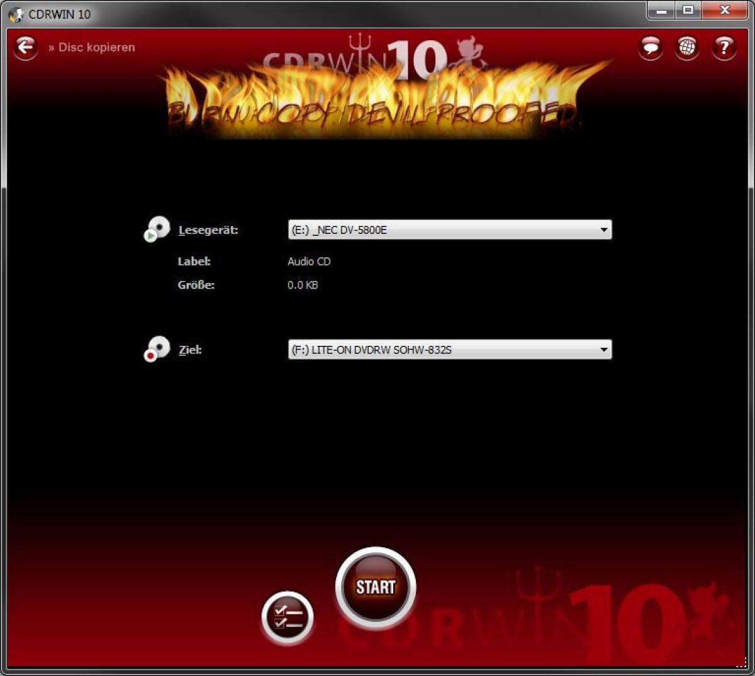Click the Größe value showing 0.0 KB
Screen dimensions: 755x676
[x=302, y=285]
